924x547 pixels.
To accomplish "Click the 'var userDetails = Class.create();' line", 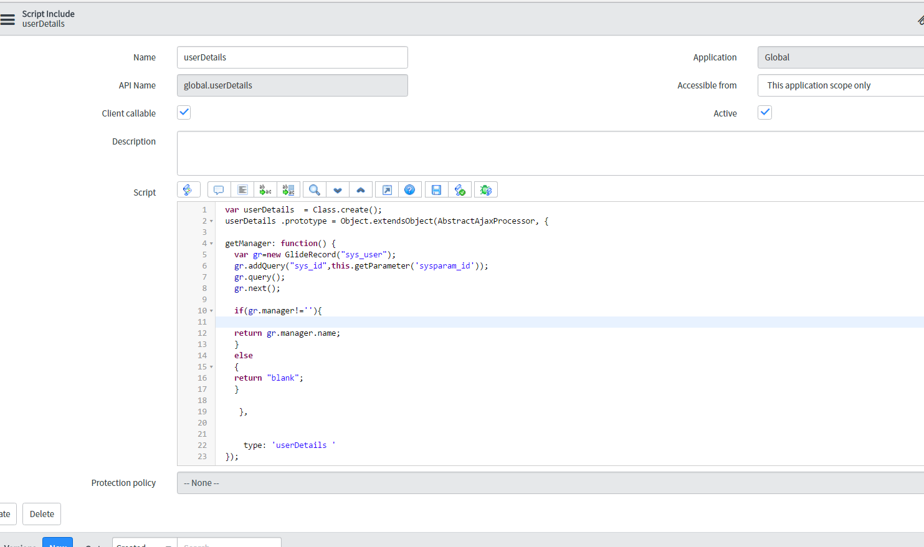I will [303, 210].
